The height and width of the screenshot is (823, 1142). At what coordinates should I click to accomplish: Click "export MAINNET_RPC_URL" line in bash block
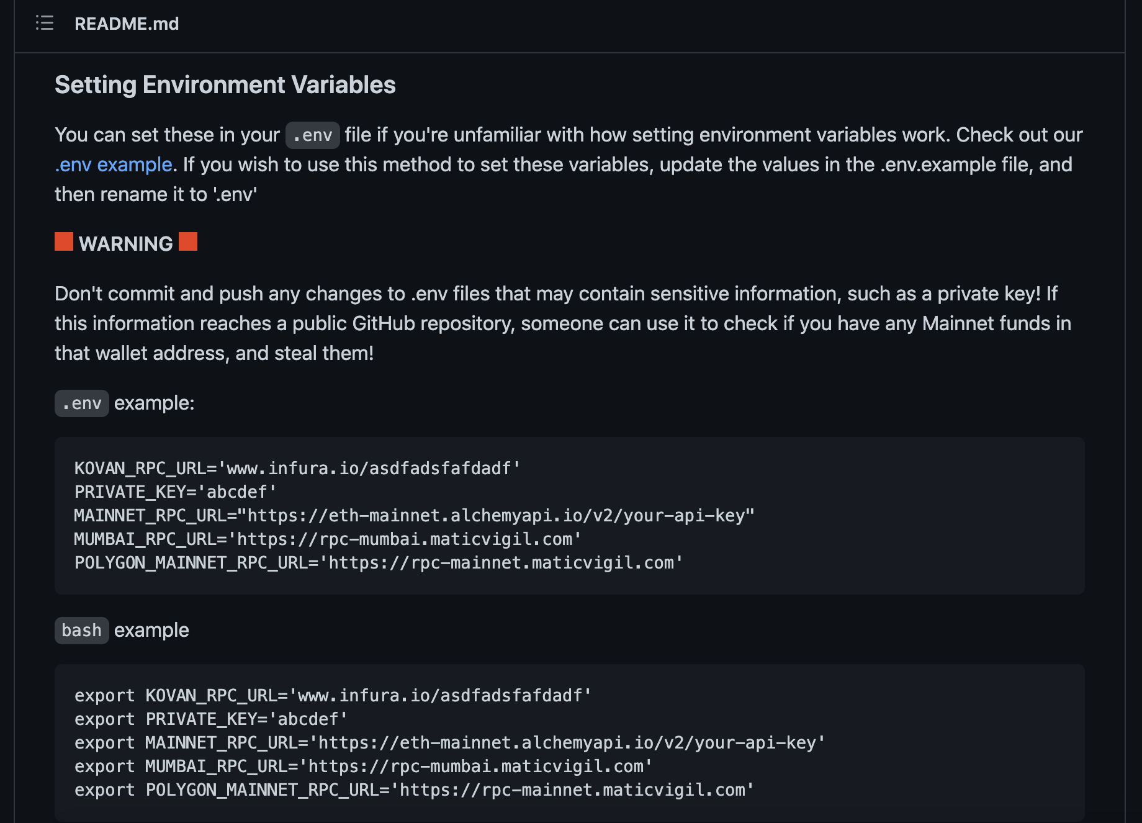pos(449,742)
